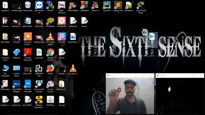Screen dimensions: 205x115
Task: Open the Control Panel icon
Action: (x=16, y=71)
